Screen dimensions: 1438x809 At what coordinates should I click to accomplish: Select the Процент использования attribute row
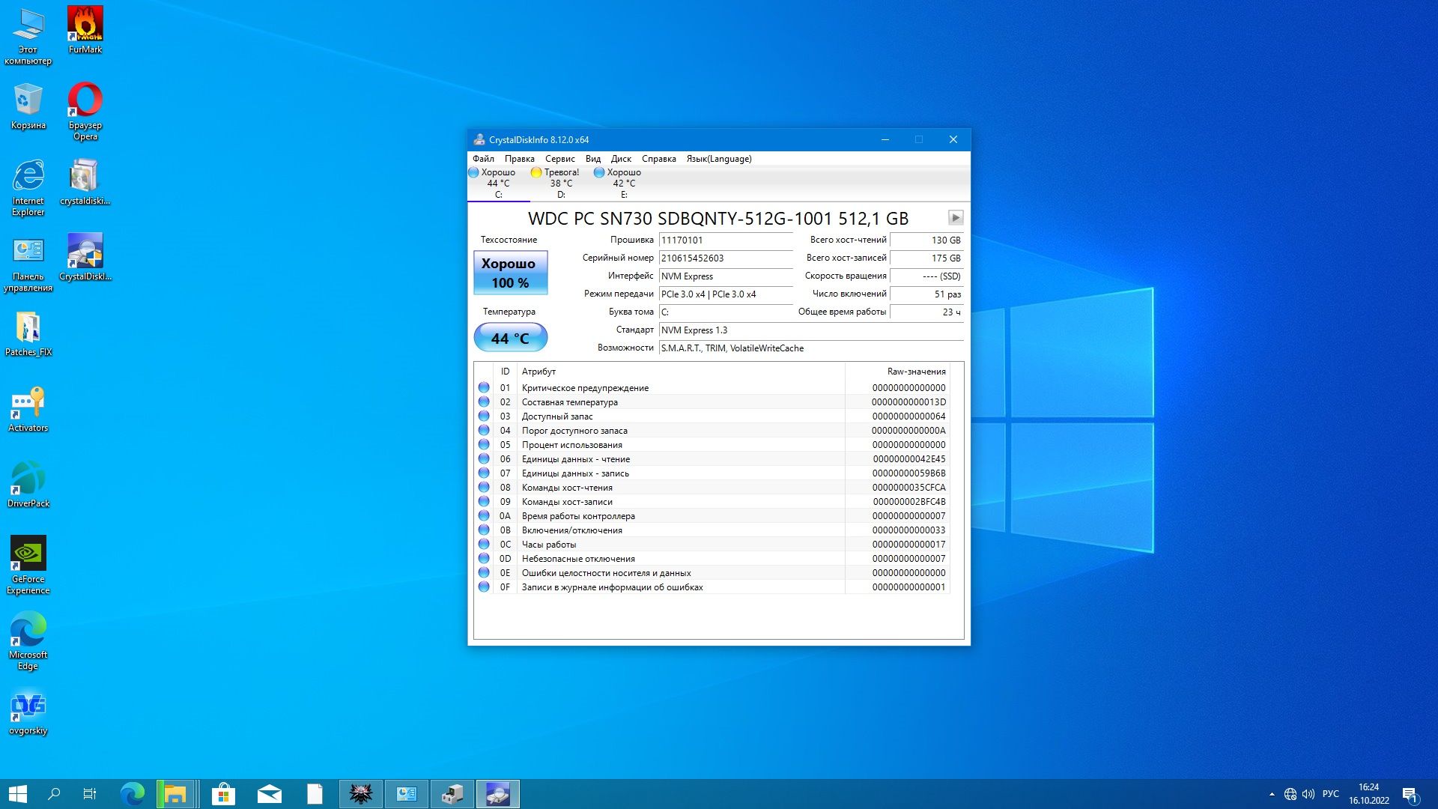tap(712, 445)
